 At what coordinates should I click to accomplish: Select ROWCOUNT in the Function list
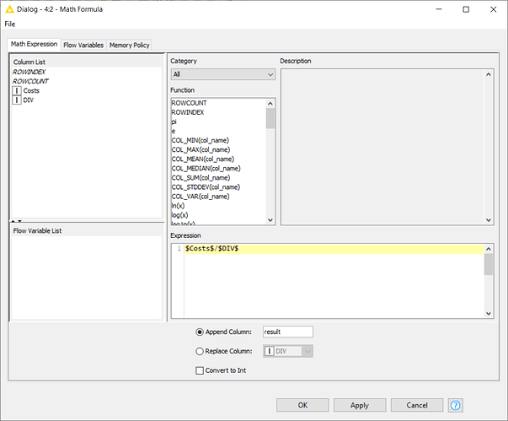(189, 103)
